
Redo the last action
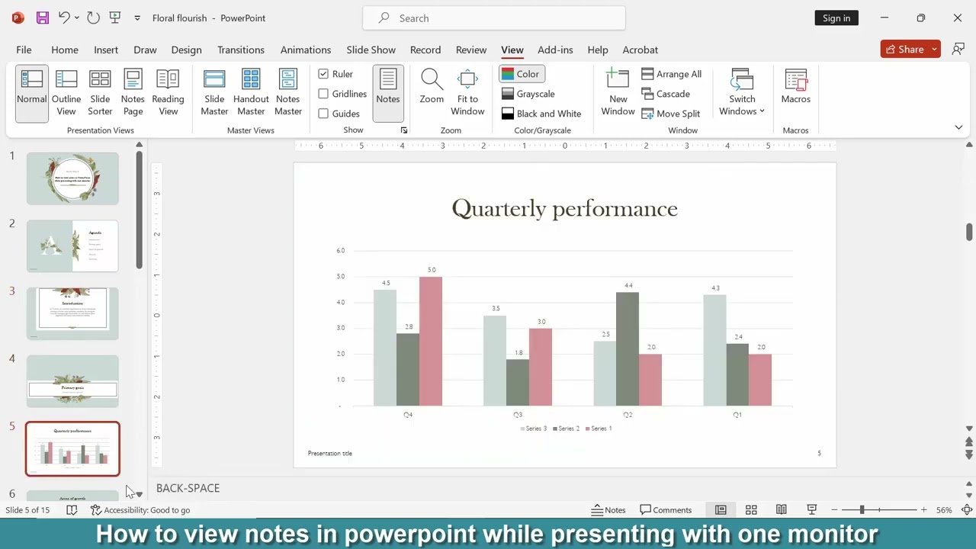point(93,18)
